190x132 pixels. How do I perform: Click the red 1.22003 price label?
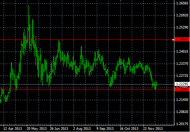pos(182,90)
